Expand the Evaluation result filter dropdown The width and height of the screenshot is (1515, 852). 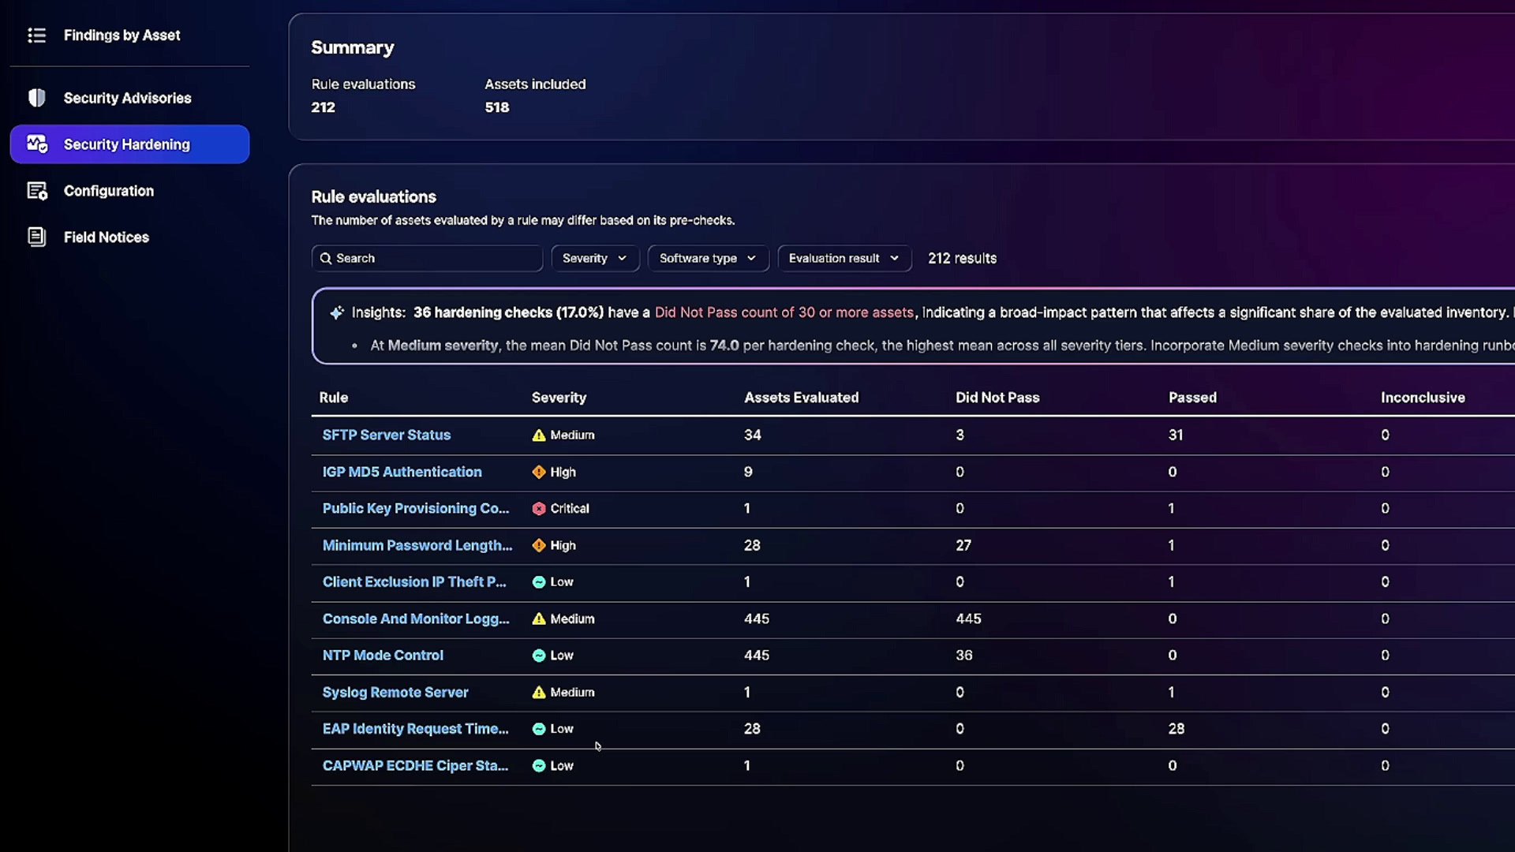click(844, 259)
